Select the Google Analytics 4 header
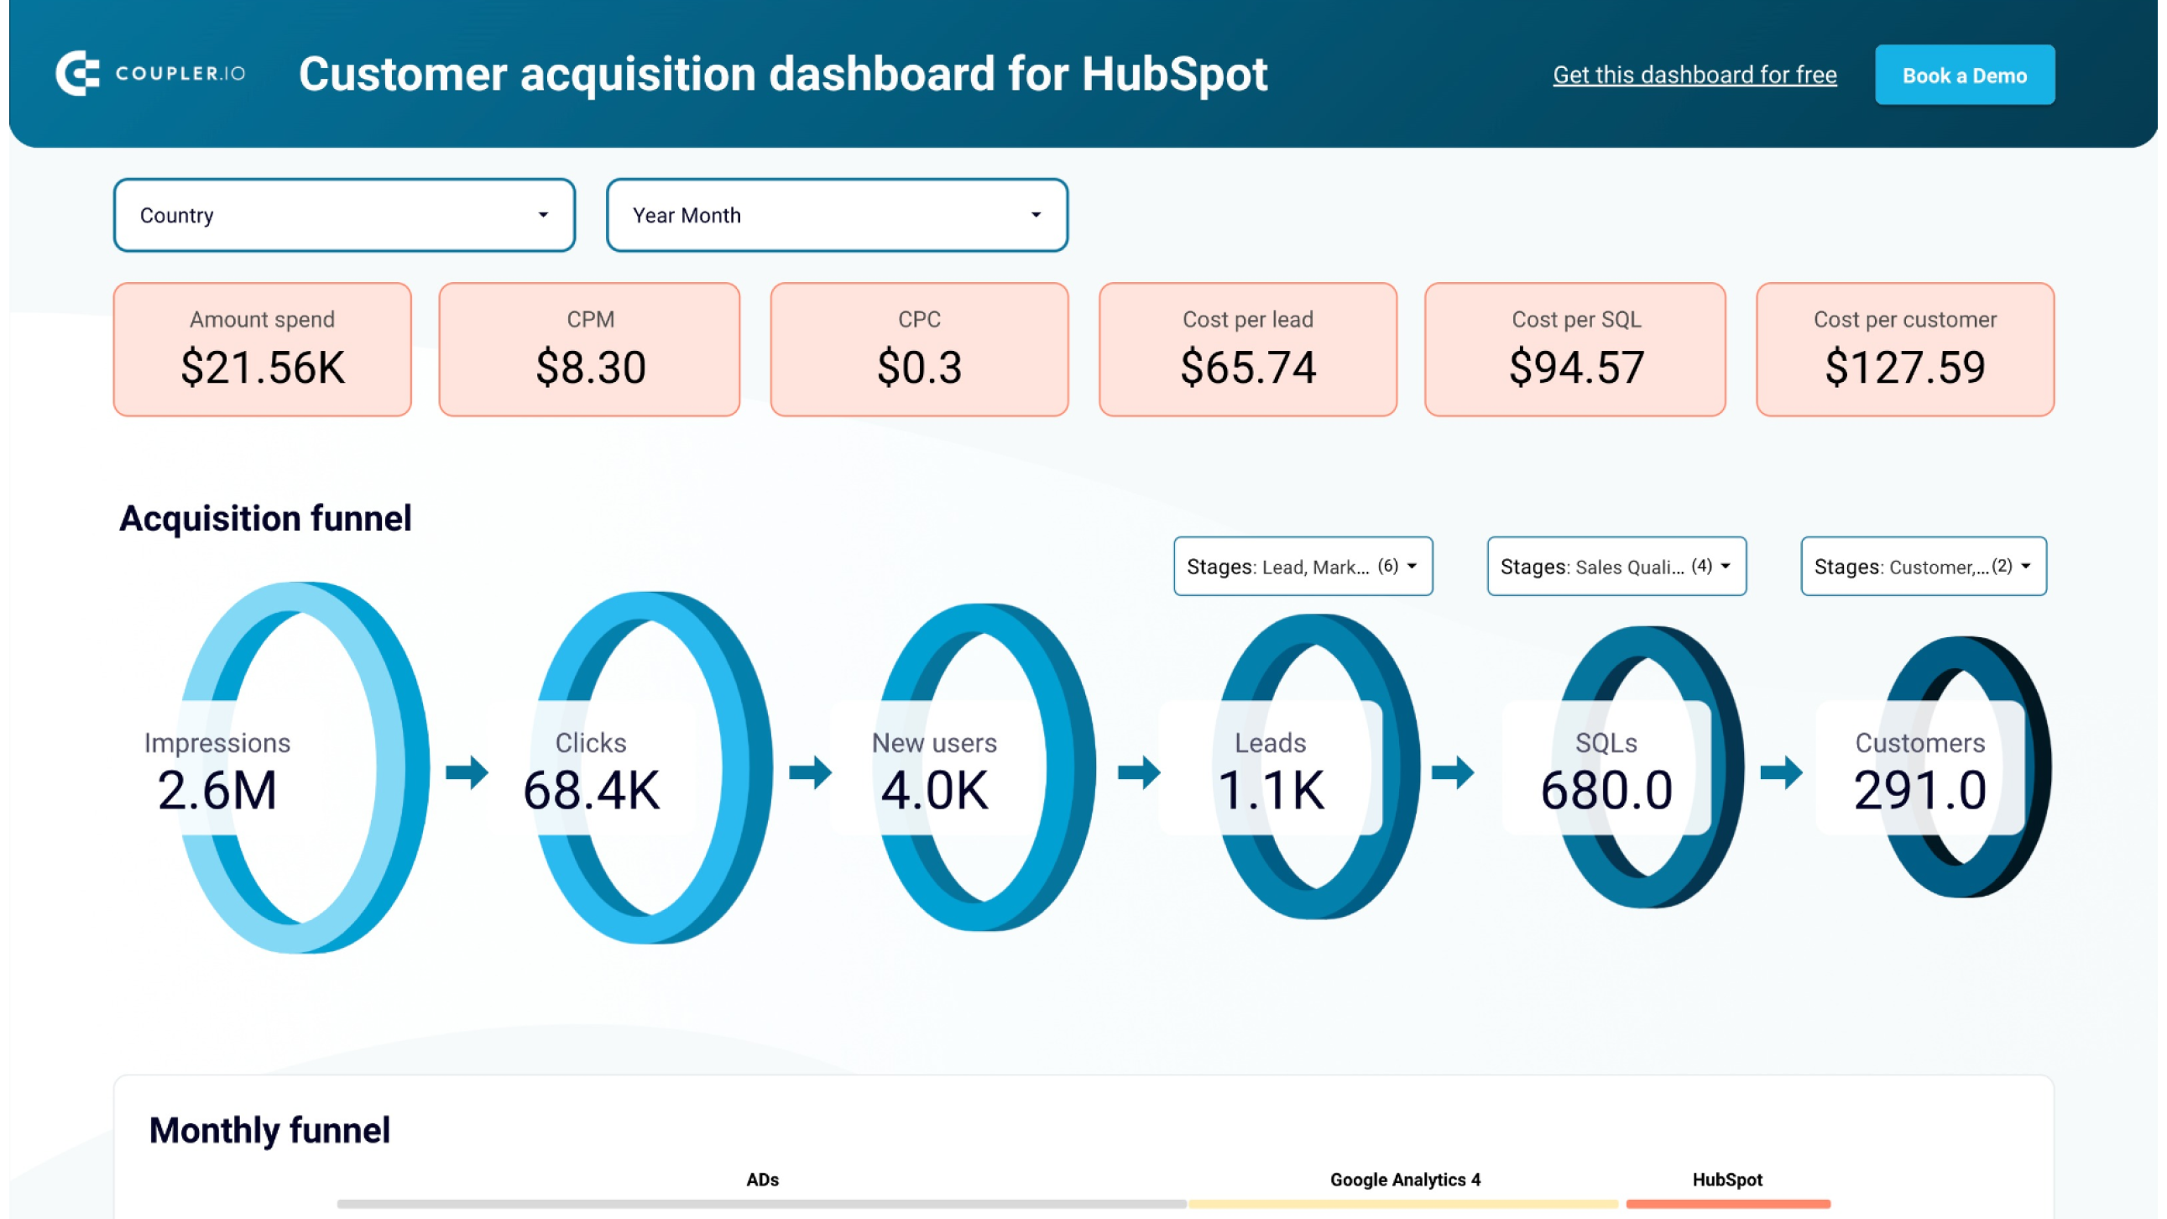Screen dimensions: 2167x1219 tap(1404, 1180)
